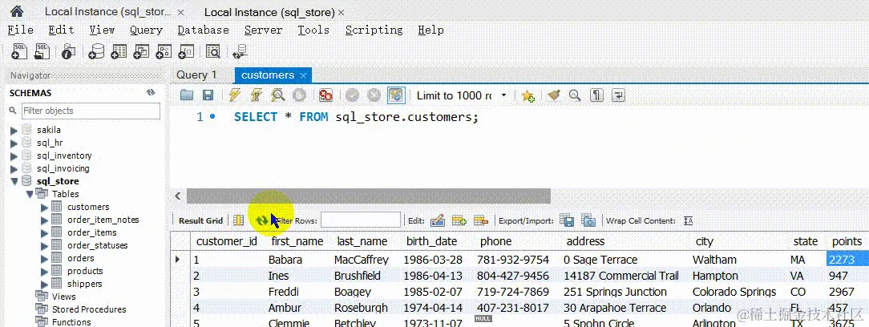Screen dimensions: 869x327
Task: Expand the sql_invoicing schema
Action: [x=14, y=168]
